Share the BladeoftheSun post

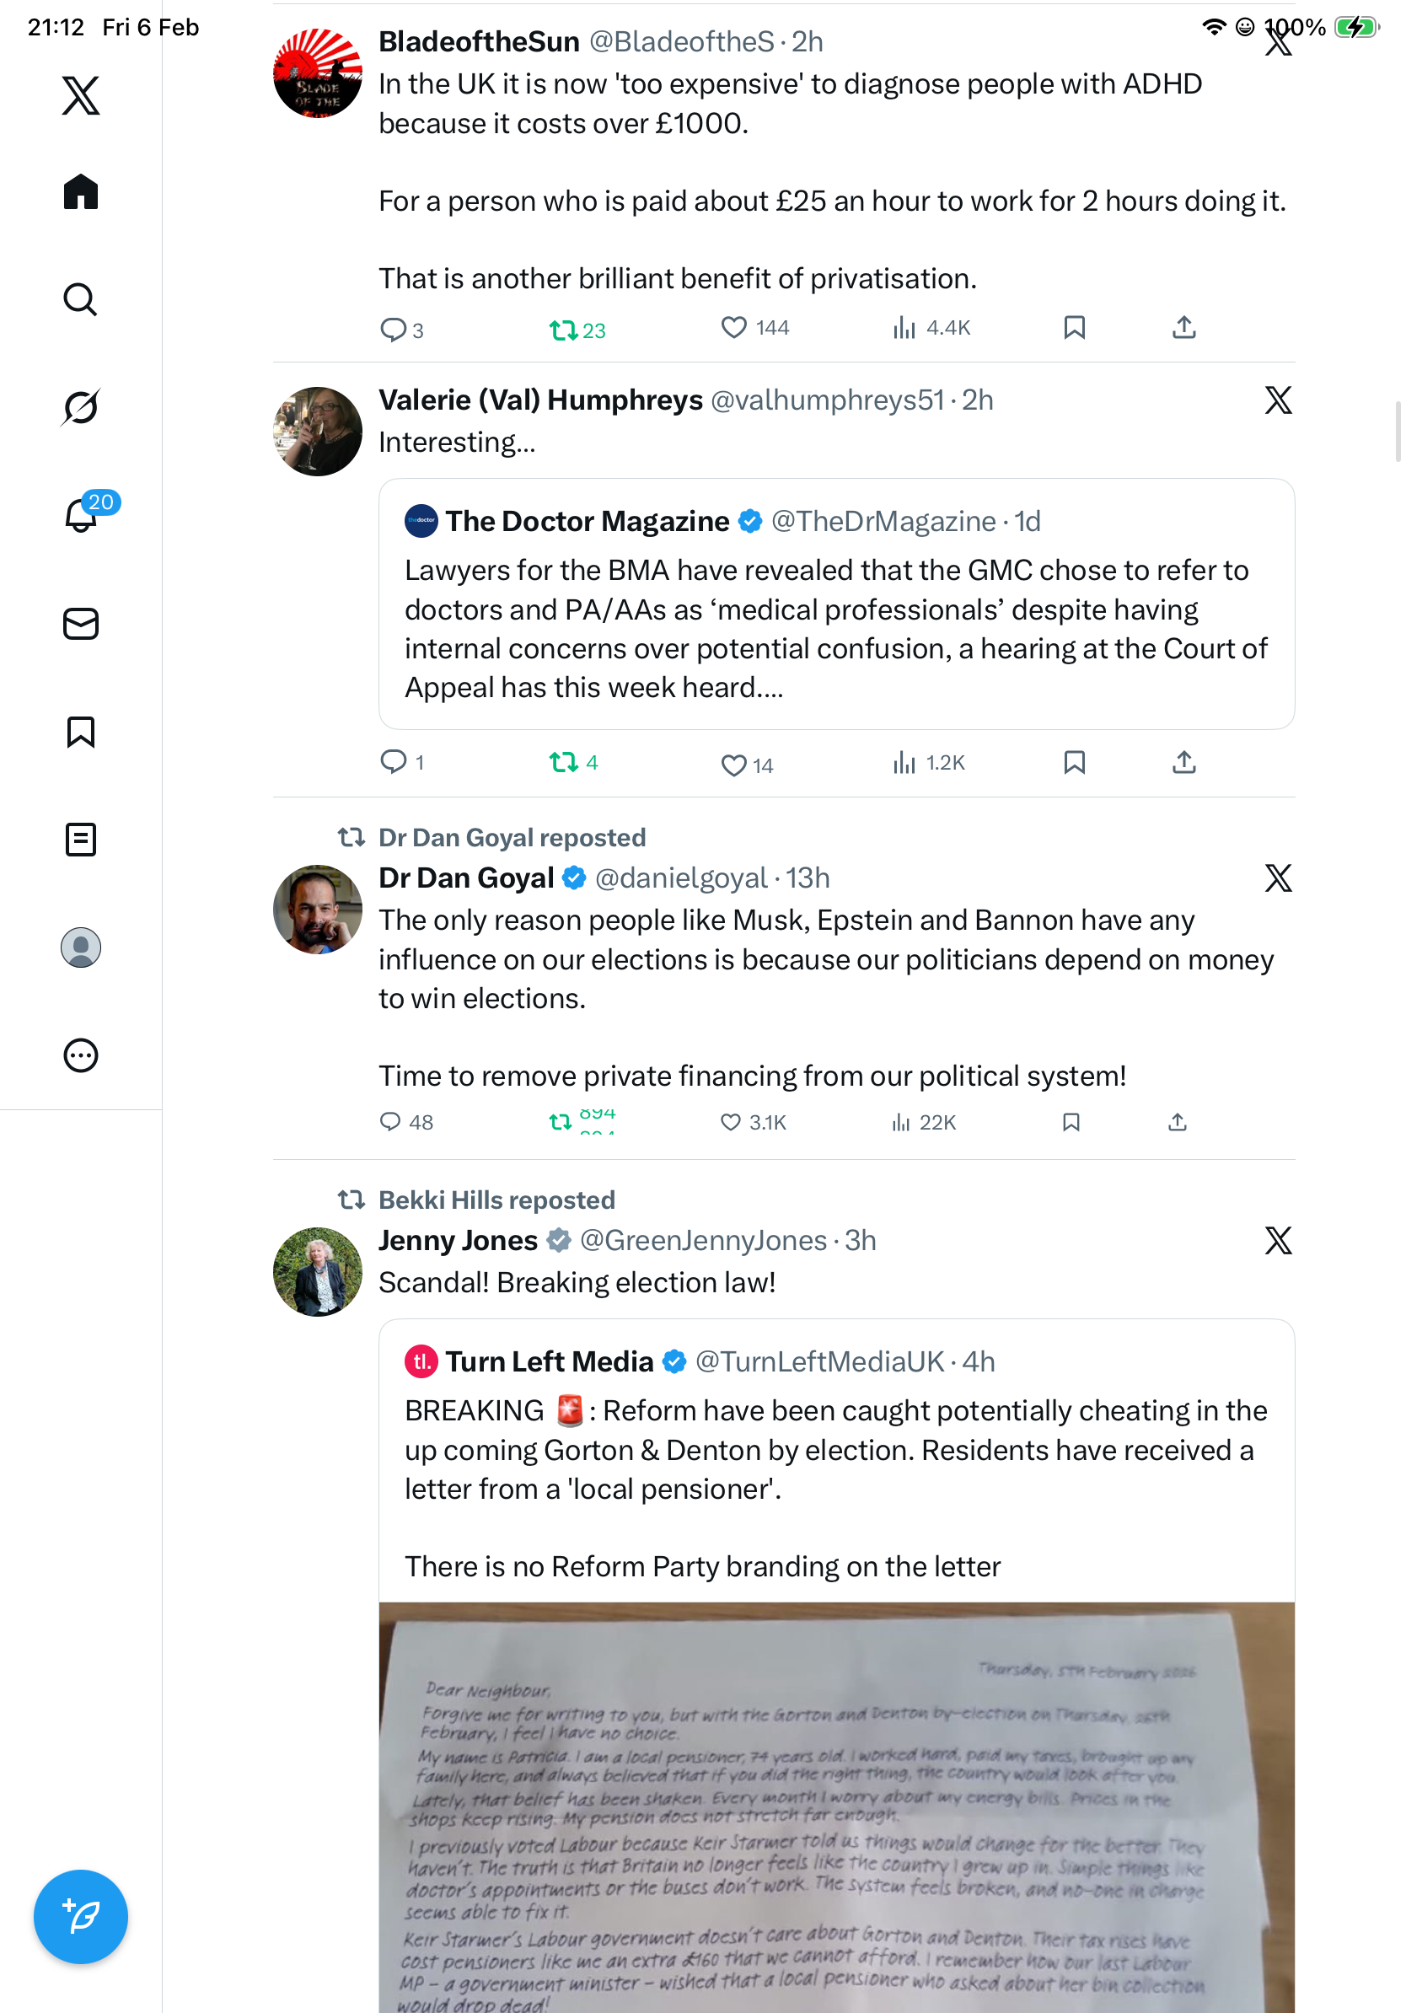click(x=1183, y=328)
